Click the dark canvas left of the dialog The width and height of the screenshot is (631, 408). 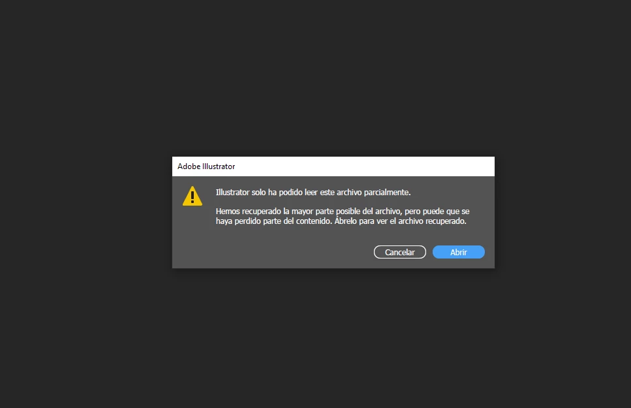tap(85, 212)
